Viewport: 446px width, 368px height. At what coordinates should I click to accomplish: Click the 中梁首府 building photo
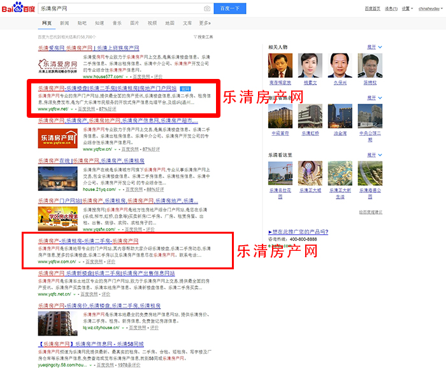point(280,116)
